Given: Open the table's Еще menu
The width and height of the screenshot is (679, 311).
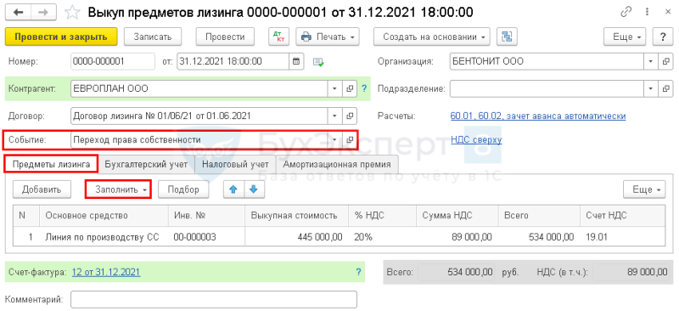Looking at the screenshot, I should point(644,189).
